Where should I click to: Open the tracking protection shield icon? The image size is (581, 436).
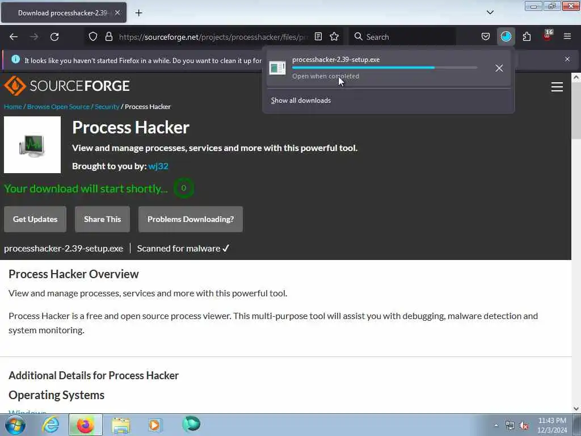[x=93, y=37]
